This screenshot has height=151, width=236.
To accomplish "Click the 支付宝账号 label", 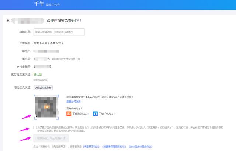I will (24, 66).
